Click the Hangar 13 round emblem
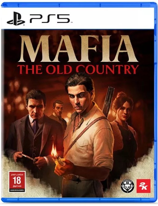Viewport: 158px width, 206px height. (x=127, y=186)
